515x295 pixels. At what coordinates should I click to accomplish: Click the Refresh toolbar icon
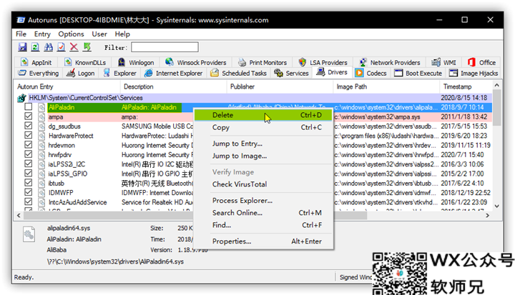pos(35,47)
